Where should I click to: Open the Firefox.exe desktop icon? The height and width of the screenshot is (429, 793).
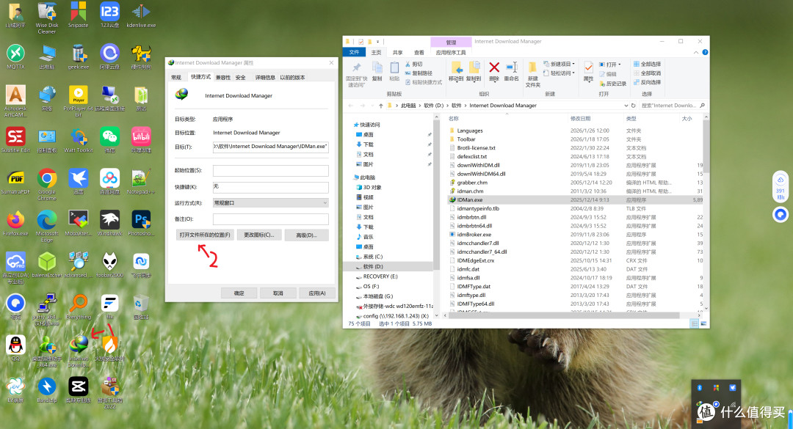[15, 224]
